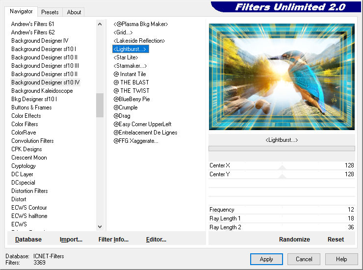Select Bkg Designer sf10 I category

(34, 99)
